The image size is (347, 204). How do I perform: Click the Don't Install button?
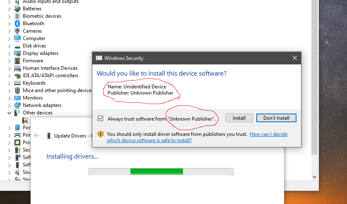pyautogui.click(x=276, y=118)
